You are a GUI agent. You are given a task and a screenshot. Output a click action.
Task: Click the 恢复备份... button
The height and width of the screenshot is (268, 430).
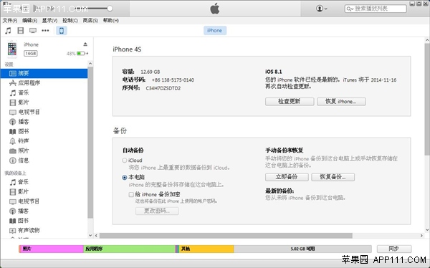(x=333, y=177)
